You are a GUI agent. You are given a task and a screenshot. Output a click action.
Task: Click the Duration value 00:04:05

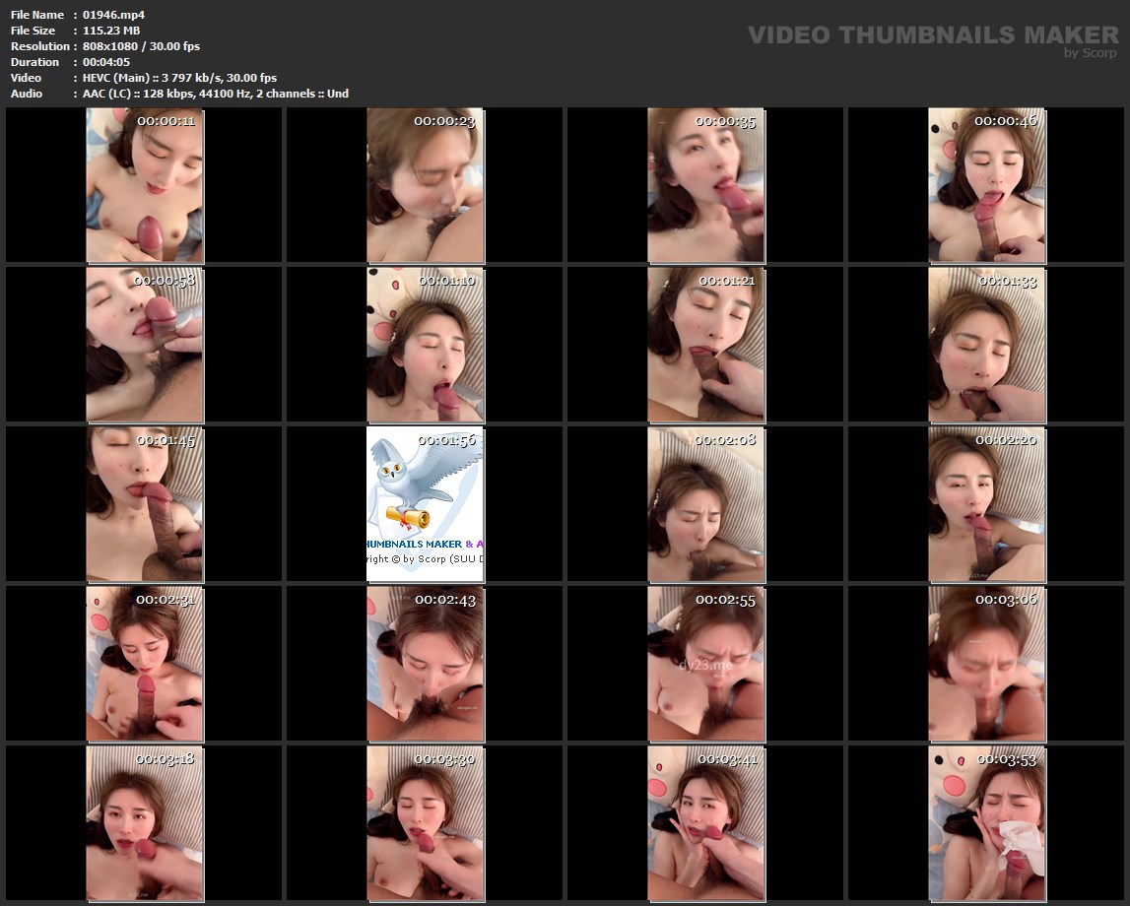(106, 62)
